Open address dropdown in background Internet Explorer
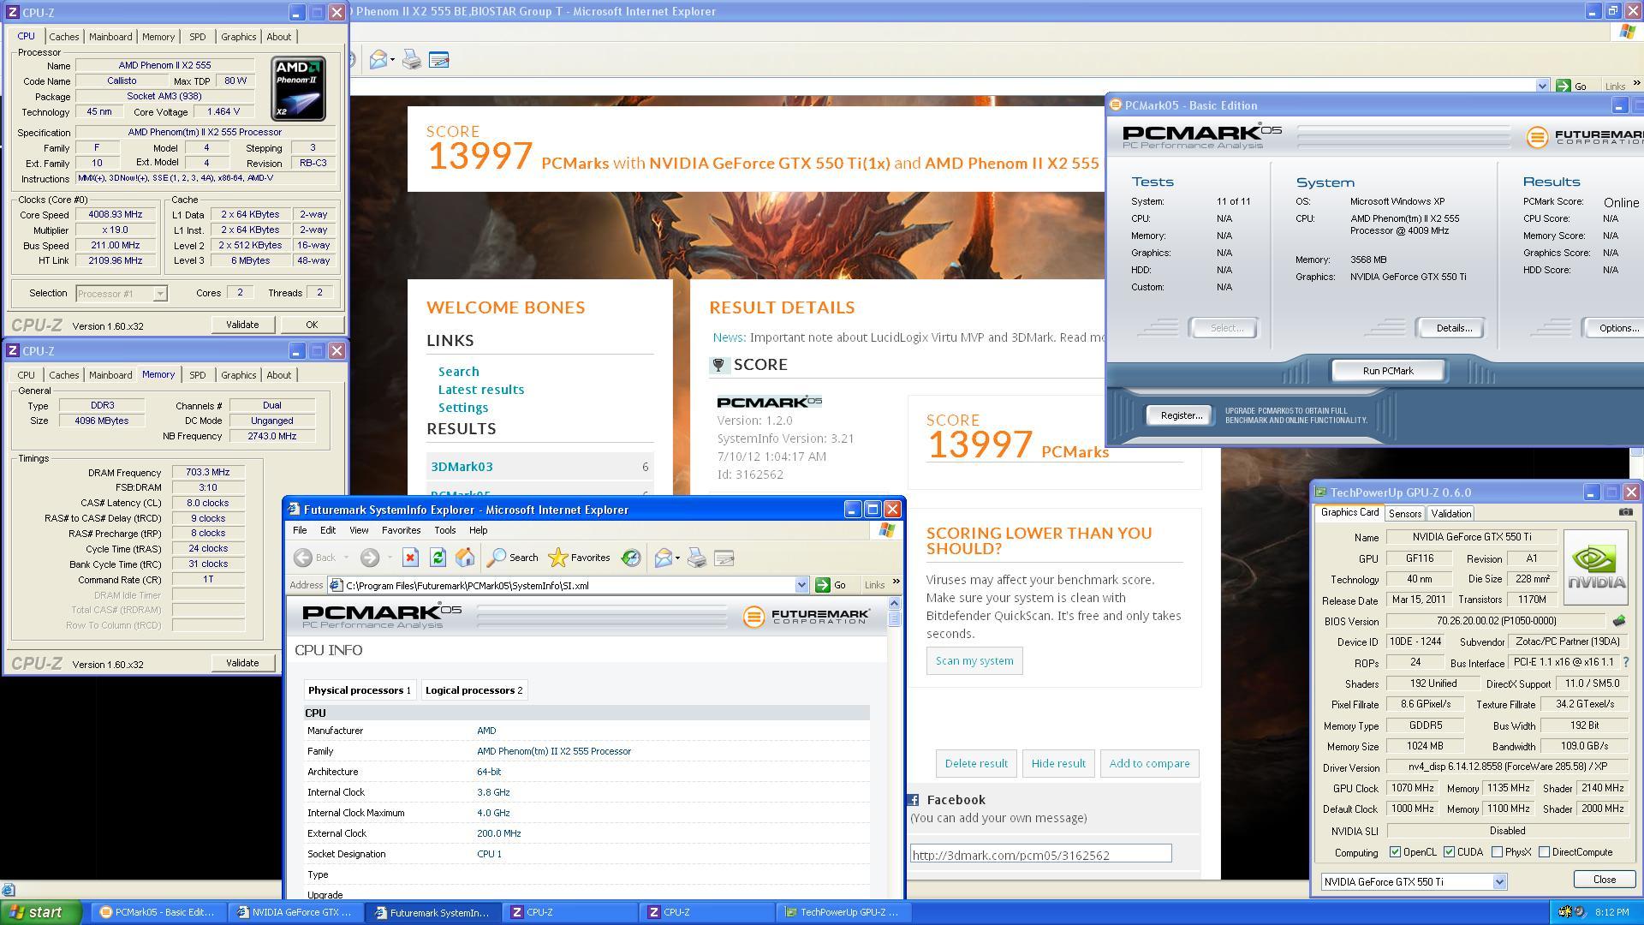Image resolution: width=1644 pixels, height=925 pixels. pos(1542,86)
